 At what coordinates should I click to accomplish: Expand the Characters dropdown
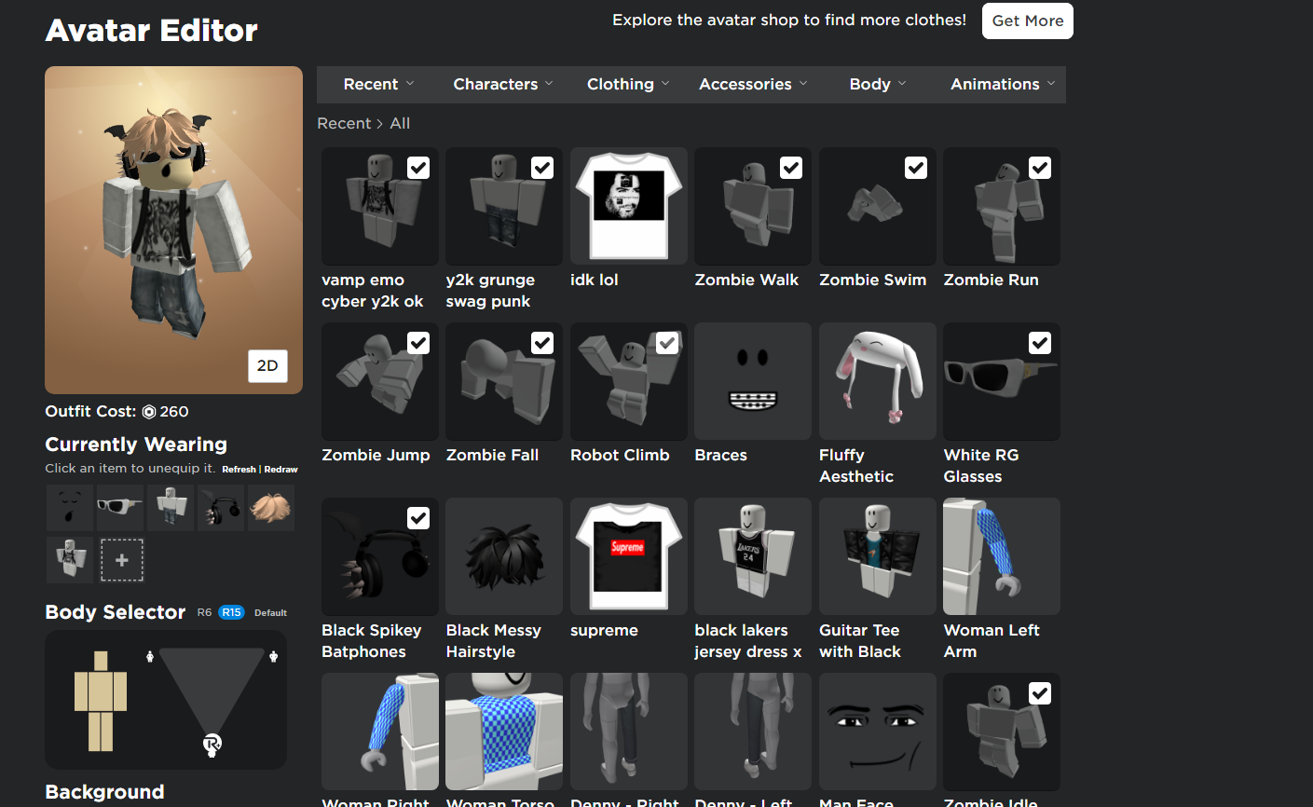tap(503, 84)
